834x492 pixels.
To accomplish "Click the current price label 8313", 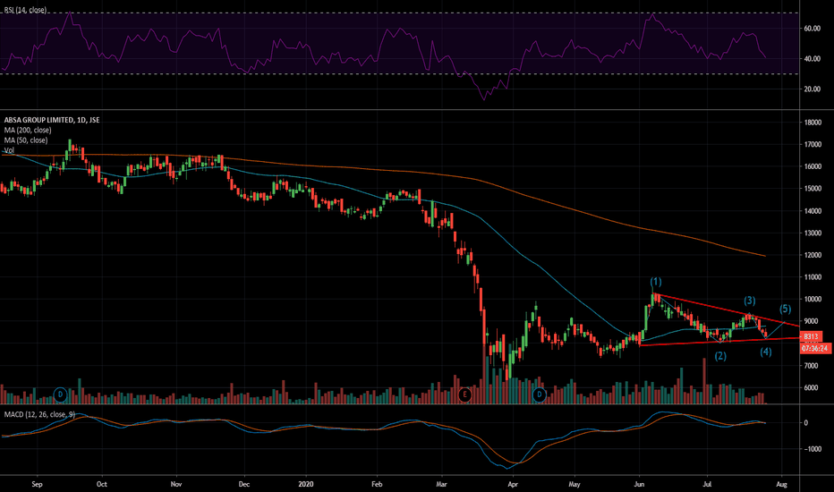I will click(811, 336).
